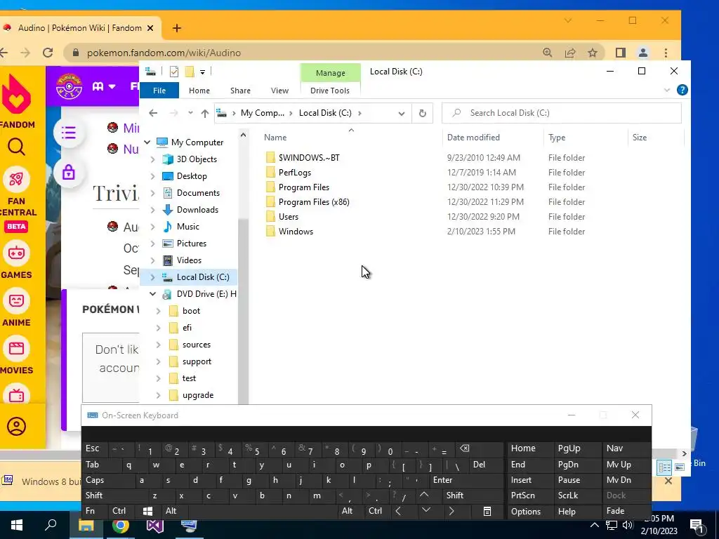Open the Windows Start menu
Image resolution: width=719 pixels, height=539 pixels.
pyautogui.click(x=17, y=525)
